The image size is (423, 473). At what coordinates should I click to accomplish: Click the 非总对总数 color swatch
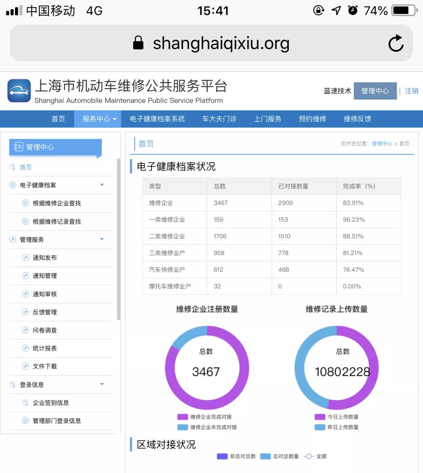(221, 456)
